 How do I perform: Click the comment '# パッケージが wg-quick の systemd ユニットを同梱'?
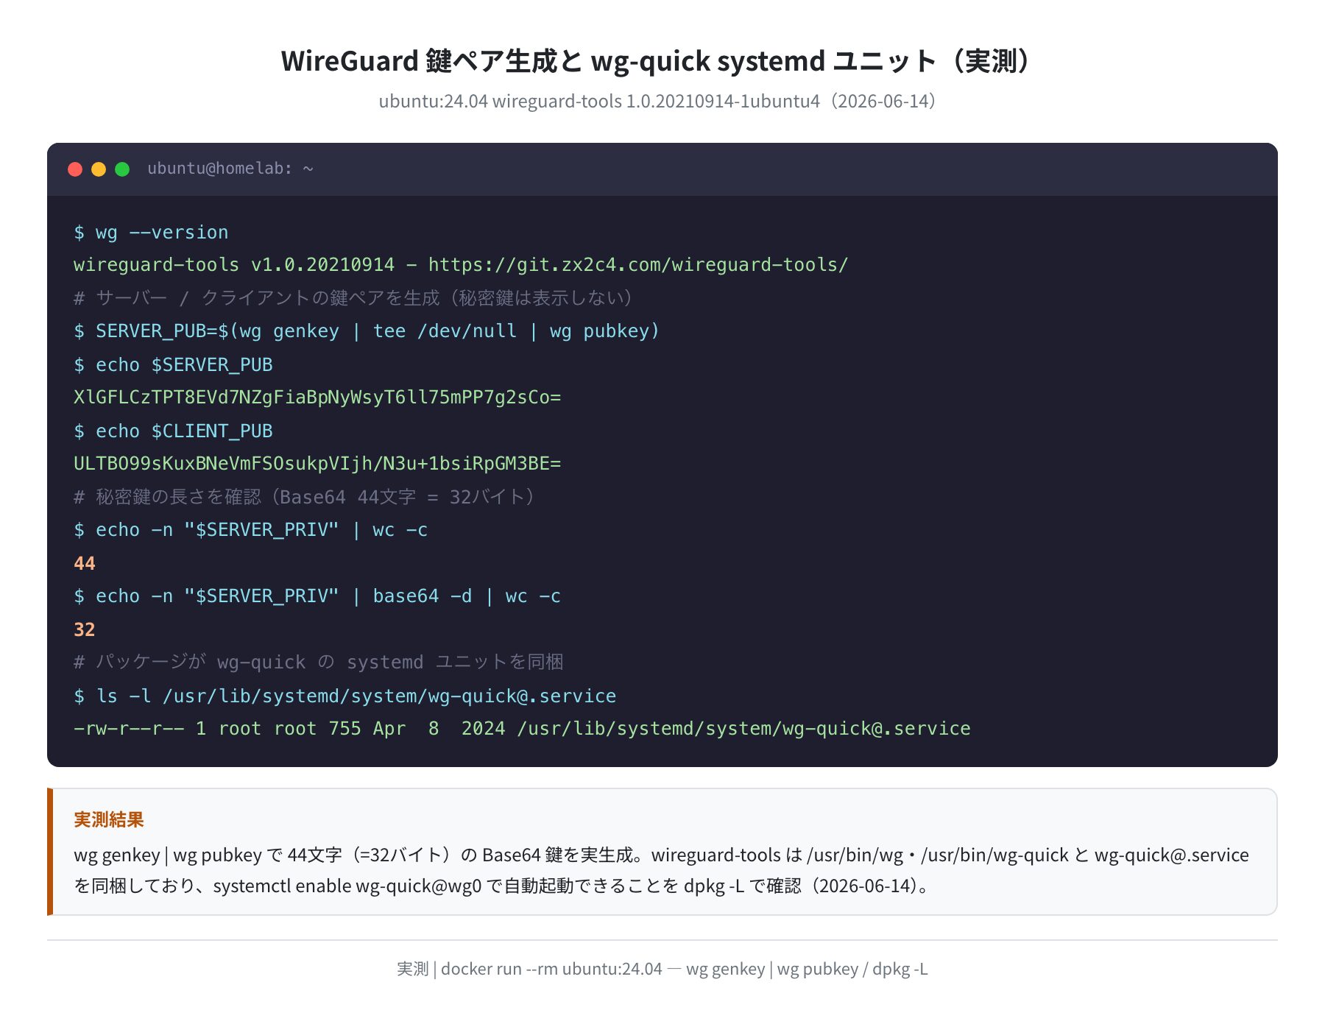point(319,663)
